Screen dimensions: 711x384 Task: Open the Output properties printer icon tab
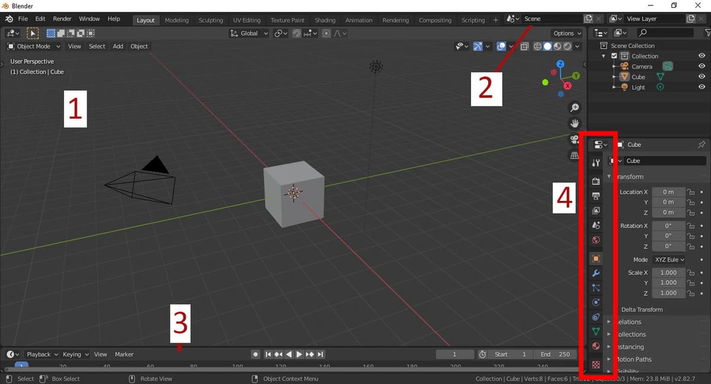pos(596,196)
